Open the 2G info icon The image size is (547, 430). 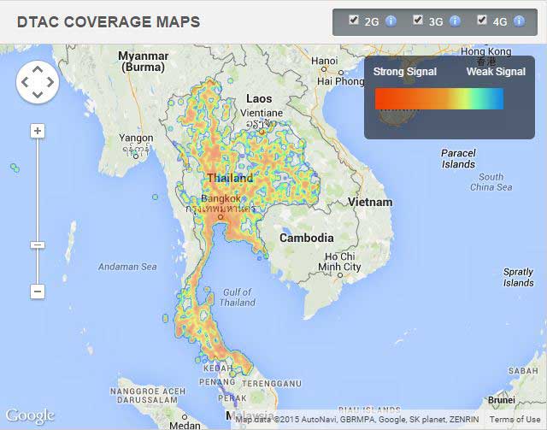(391, 21)
